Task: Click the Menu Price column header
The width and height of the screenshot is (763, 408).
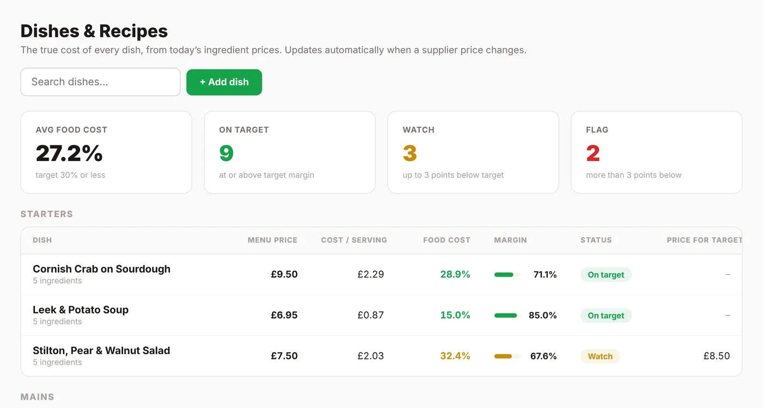Action: coord(272,240)
